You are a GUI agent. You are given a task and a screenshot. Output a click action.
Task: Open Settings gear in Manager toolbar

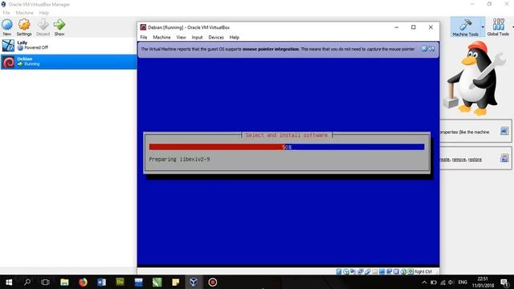pos(24,25)
